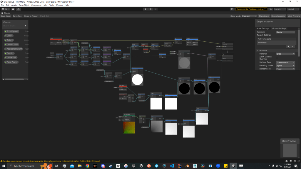Open Blender from the Windows taskbar
Screen dimensions: 301x169
pos(187,166)
